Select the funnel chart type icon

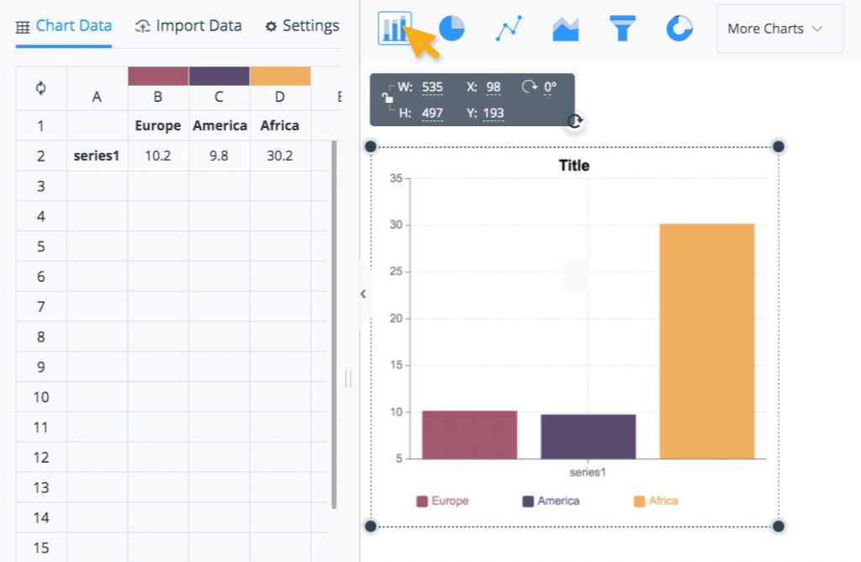(621, 28)
